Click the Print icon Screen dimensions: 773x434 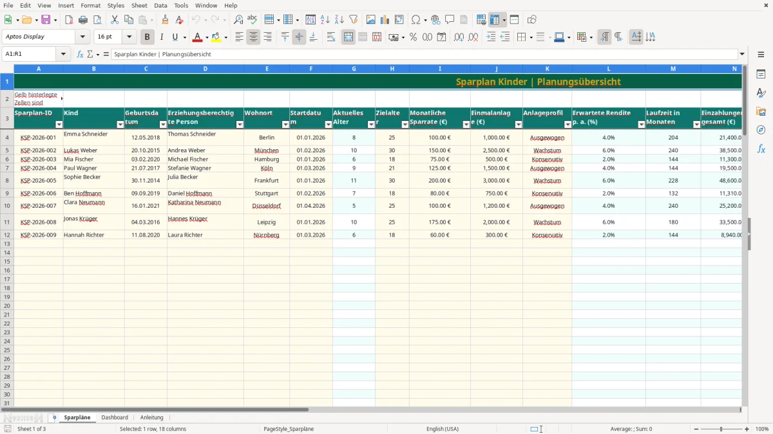pos(83,20)
